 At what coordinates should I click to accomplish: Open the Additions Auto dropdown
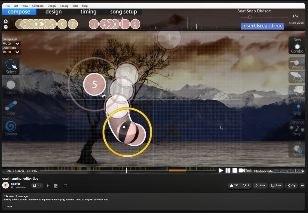click(x=11, y=52)
